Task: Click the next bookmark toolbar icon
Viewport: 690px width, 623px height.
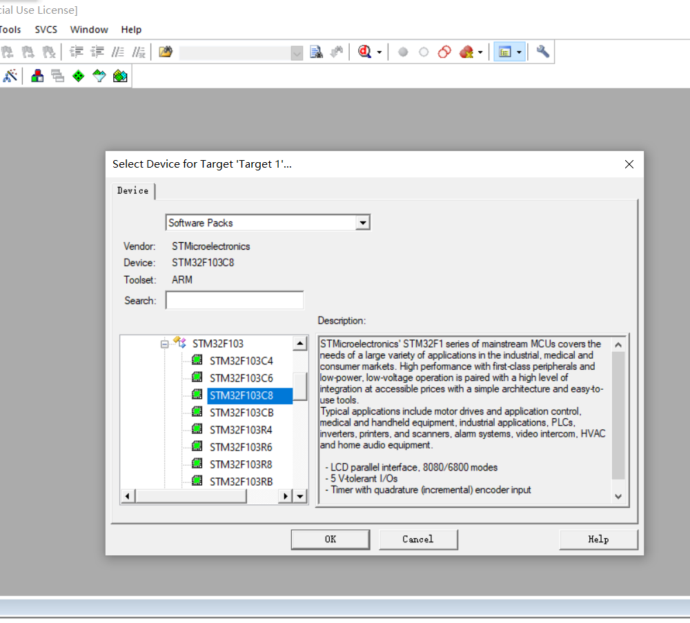Action: [28, 52]
